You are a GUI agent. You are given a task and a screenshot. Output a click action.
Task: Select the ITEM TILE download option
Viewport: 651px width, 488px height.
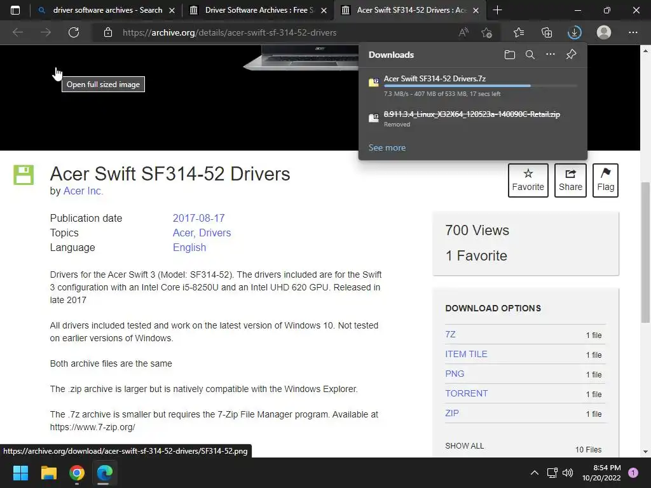(466, 354)
